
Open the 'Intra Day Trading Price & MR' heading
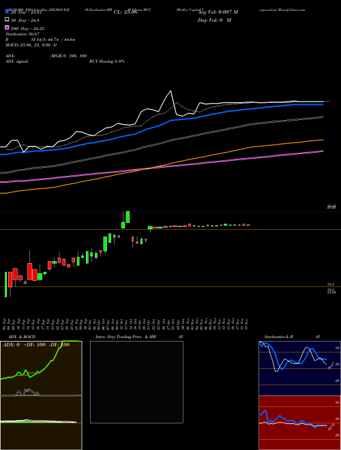coord(125,337)
